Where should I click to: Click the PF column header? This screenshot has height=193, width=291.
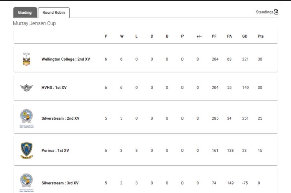tap(214, 36)
